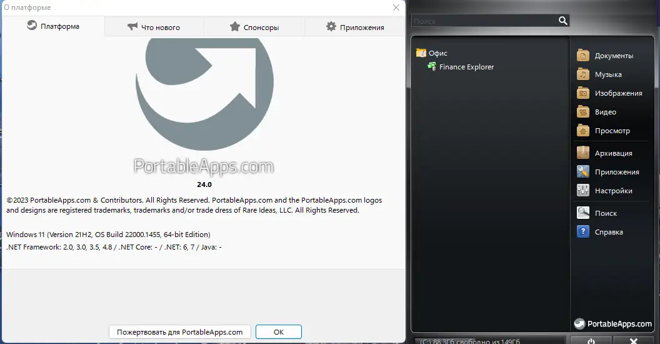Click the Пожертвовать для PortableApps.com button
The width and height of the screenshot is (660, 344).
pyautogui.click(x=180, y=331)
